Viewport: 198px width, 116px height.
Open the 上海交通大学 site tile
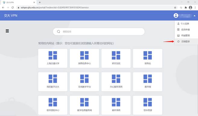coord(53,58)
